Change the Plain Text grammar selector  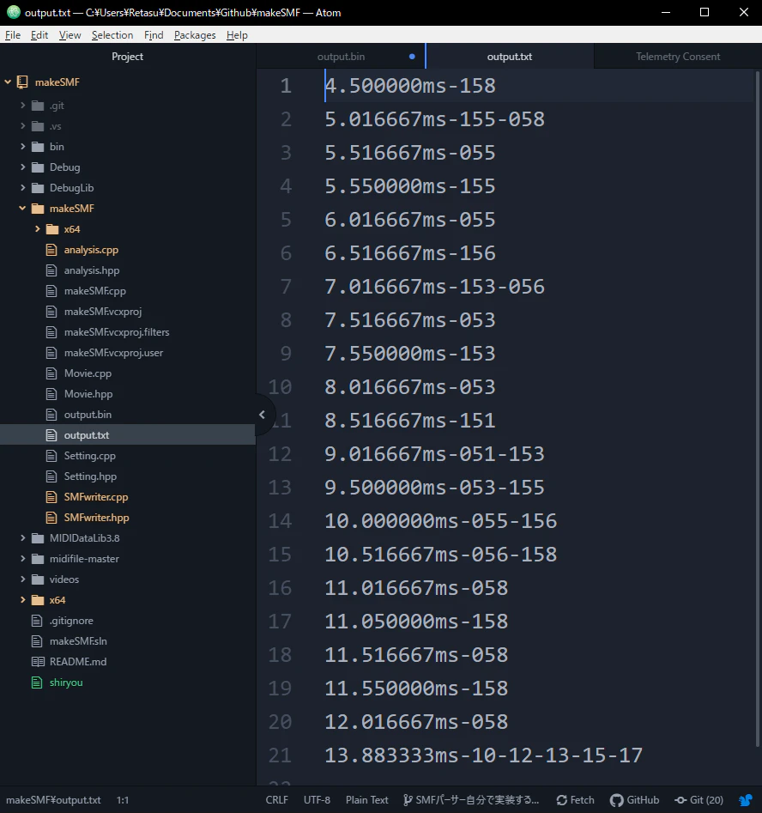coord(367,800)
